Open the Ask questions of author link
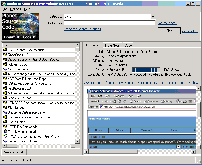This screenshot has height=165, width=202. click(141, 83)
